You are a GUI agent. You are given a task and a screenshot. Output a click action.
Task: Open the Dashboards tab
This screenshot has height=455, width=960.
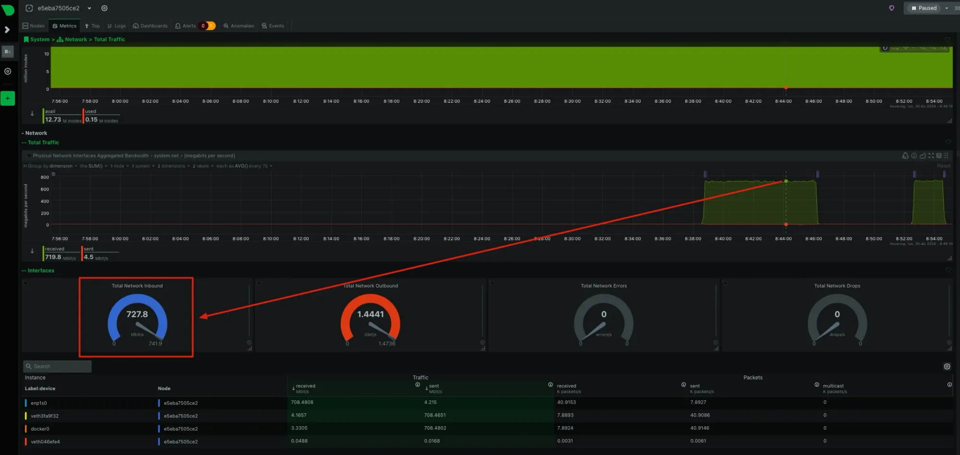pyautogui.click(x=150, y=26)
